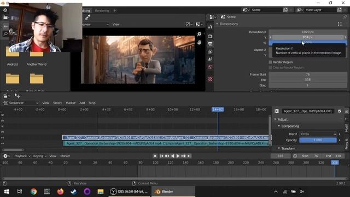
Task: Enable the Render Region checkbox
Action: click(x=270, y=62)
